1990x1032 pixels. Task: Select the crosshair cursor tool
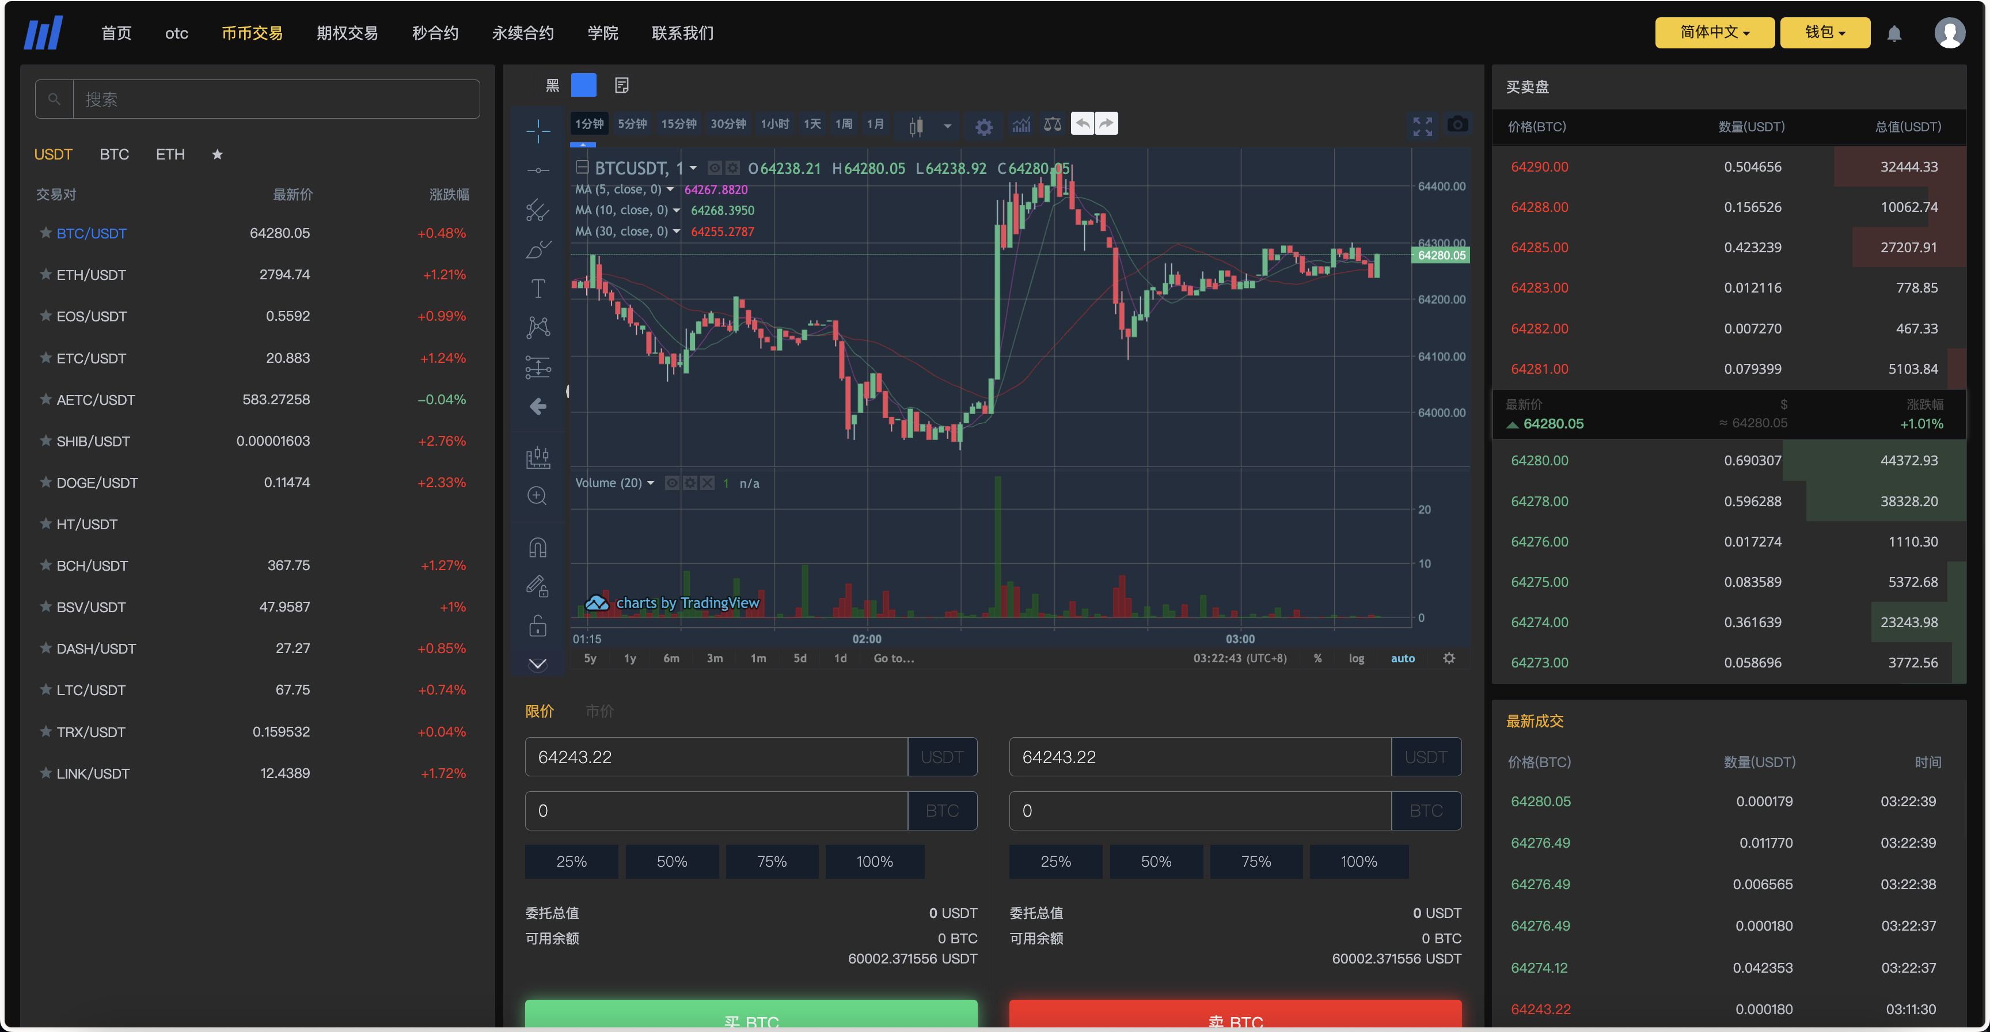(x=538, y=131)
